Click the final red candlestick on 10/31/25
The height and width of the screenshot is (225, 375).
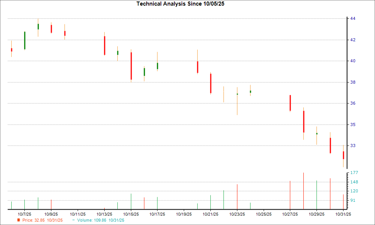tap(343, 154)
